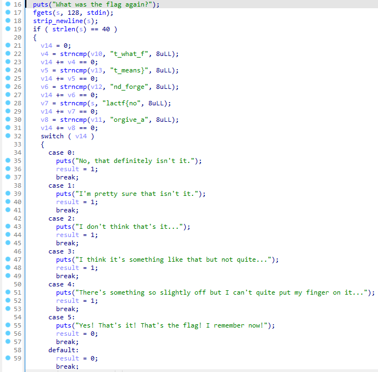The image size is (378, 372).
Task: Click the breakpoint marker on line 45
Action: click(8, 243)
